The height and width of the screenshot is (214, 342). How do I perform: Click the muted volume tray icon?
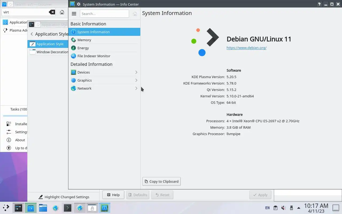click(283, 208)
